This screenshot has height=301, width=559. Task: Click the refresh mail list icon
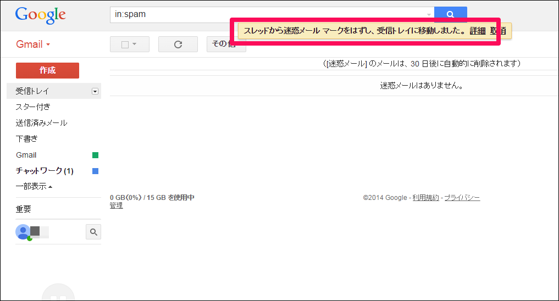[178, 44]
